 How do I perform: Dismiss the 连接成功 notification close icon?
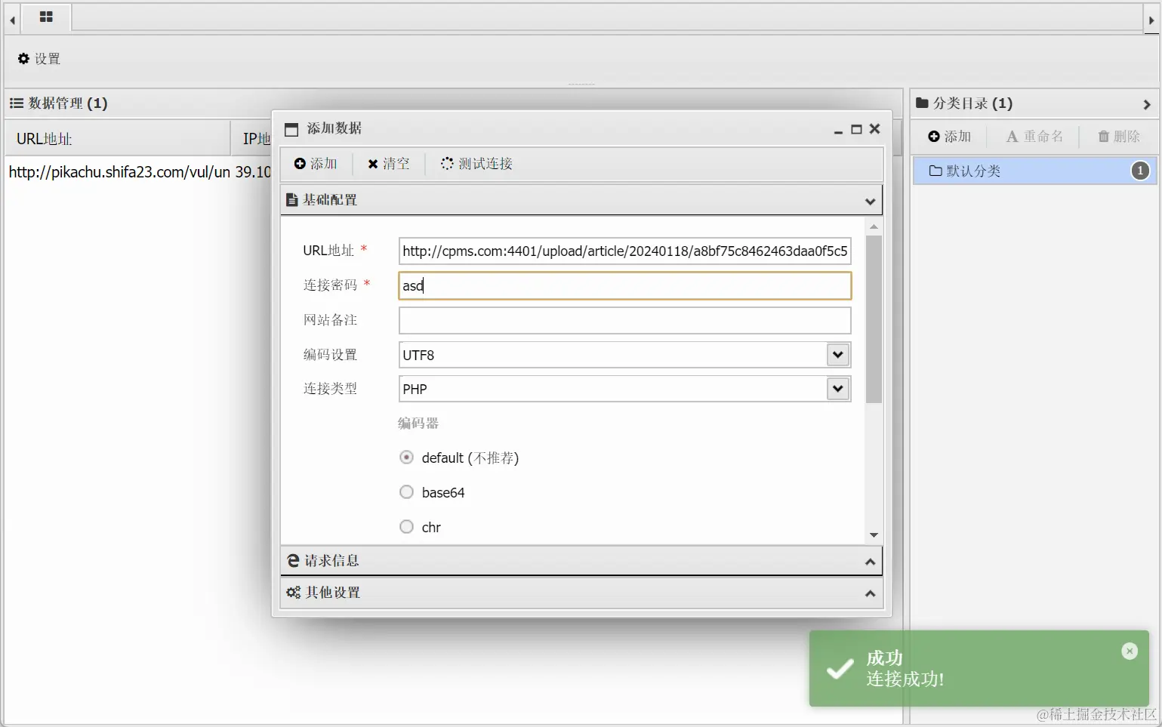pos(1130,652)
